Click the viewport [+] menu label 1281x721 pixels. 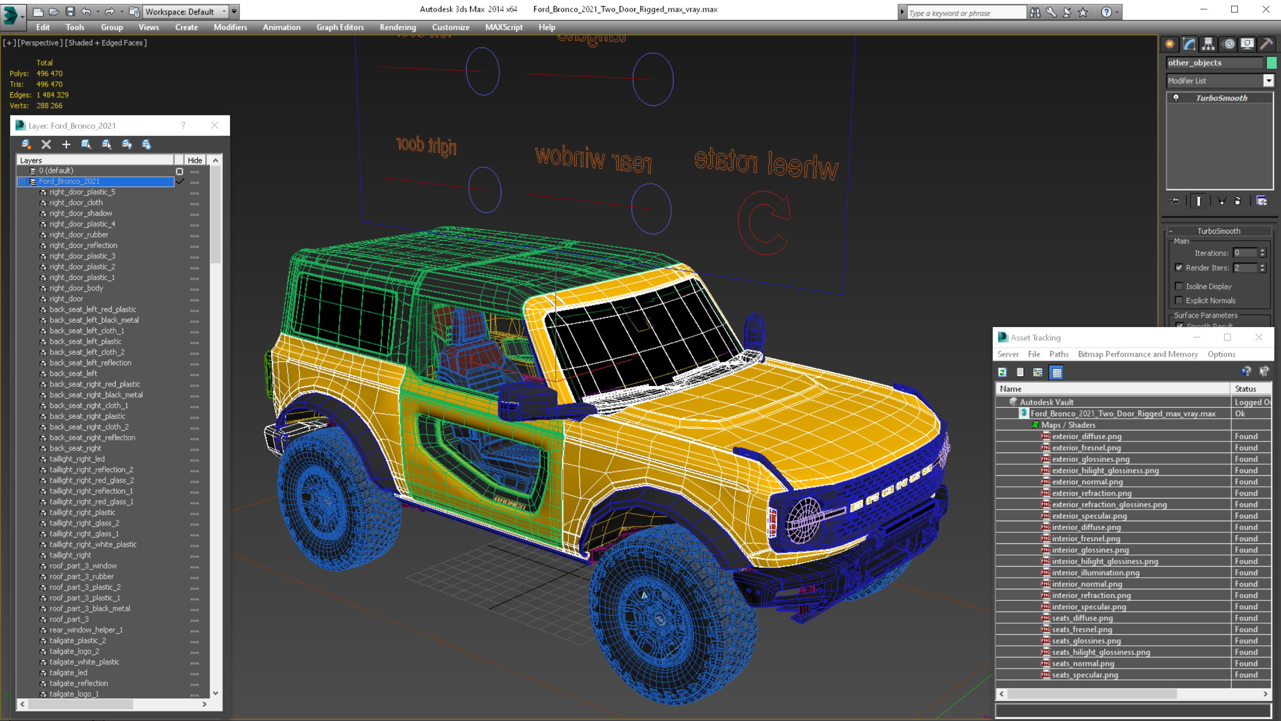point(9,43)
